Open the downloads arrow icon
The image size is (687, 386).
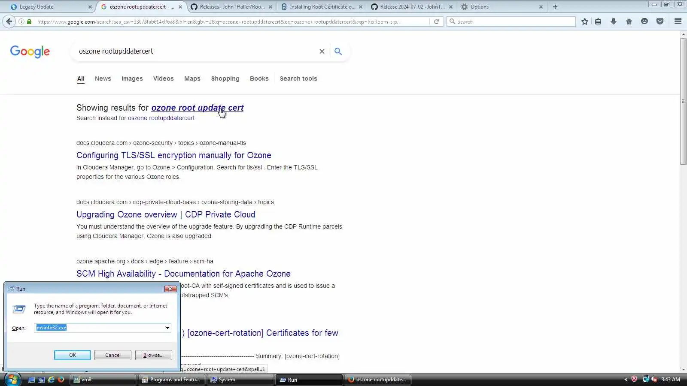pyautogui.click(x=614, y=21)
